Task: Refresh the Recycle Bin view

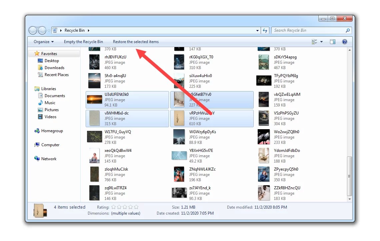Action: click(265, 30)
